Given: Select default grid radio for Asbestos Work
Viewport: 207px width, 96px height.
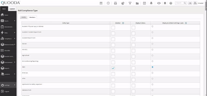Looking at the screenshot, I should click(x=152, y=90).
